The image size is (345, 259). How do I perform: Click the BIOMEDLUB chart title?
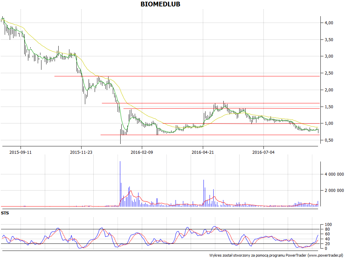pos(160,4)
